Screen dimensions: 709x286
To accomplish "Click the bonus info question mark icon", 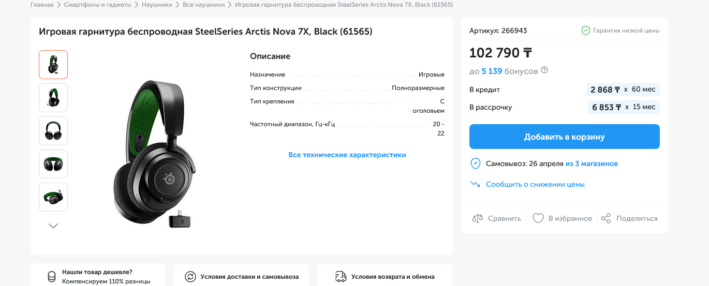I will 544,71.
